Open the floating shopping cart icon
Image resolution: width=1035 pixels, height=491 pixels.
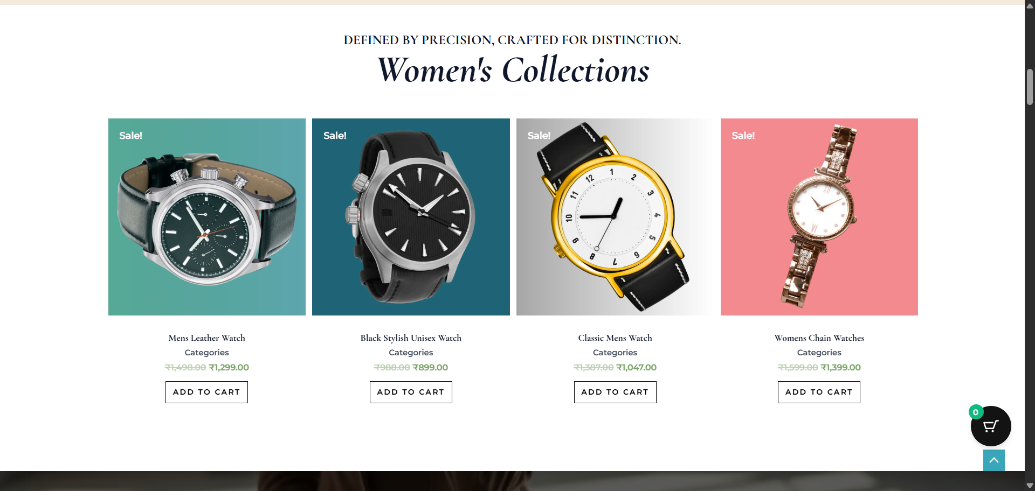click(990, 426)
